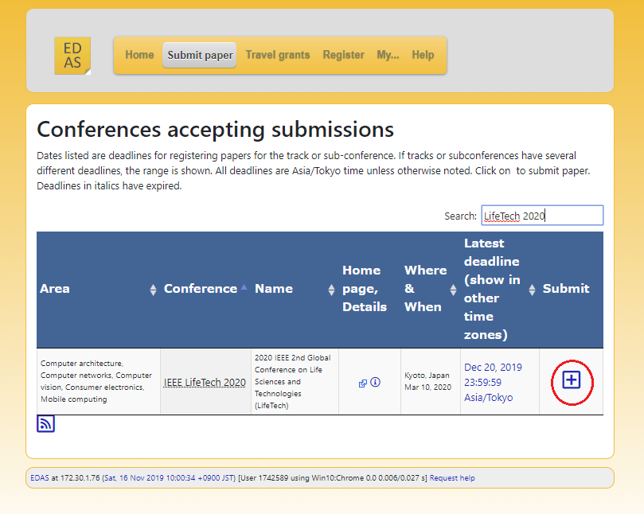The height and width of the screenshot is (514, 644).
Task: Select the area cell listing Computer architecture
Action: [x=99, y=381]
